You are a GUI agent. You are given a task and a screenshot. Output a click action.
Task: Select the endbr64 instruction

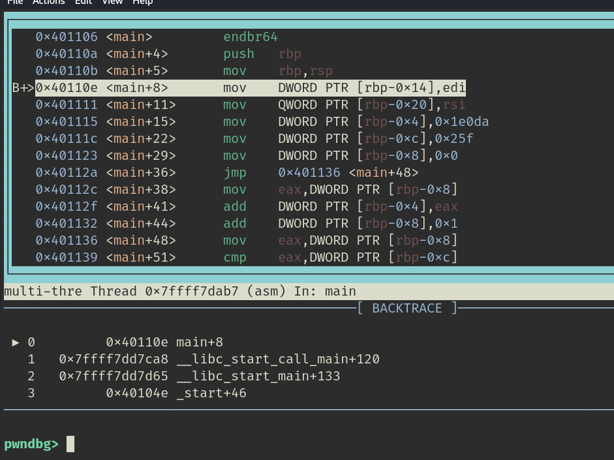pyautogui.click(x=250, y=37)
